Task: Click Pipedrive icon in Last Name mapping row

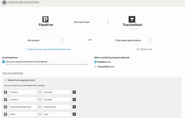Action: (x=5, y=100)
